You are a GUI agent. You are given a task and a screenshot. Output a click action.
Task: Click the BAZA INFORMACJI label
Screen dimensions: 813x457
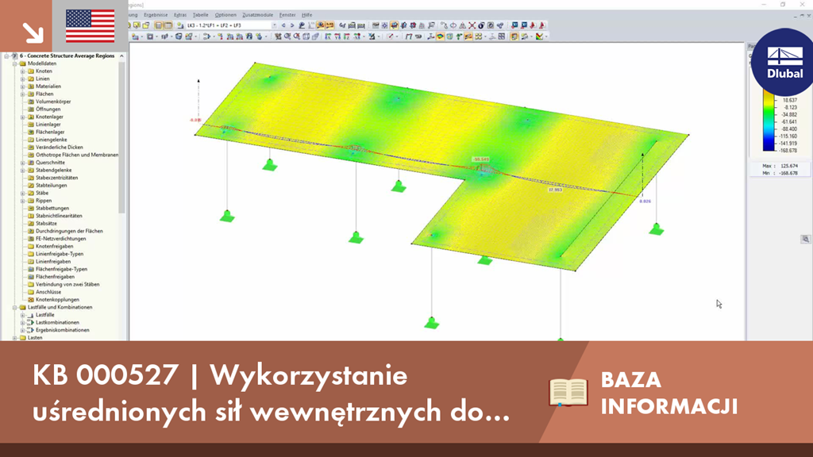669,393
